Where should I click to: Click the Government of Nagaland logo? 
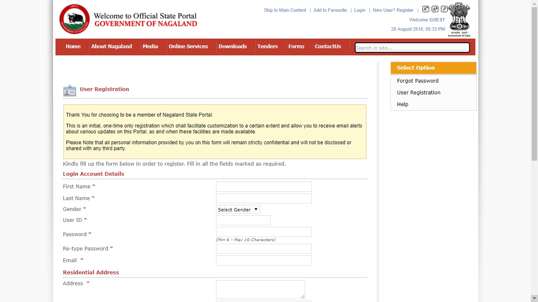(74, 18)
